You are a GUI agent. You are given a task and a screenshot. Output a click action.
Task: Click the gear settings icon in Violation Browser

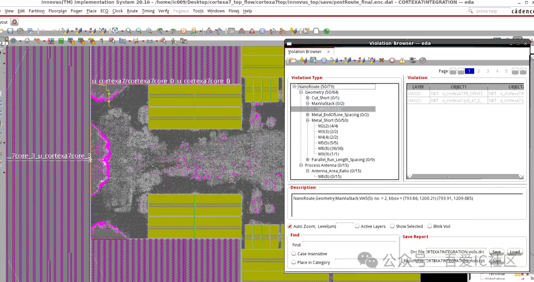tap(423, 60)
